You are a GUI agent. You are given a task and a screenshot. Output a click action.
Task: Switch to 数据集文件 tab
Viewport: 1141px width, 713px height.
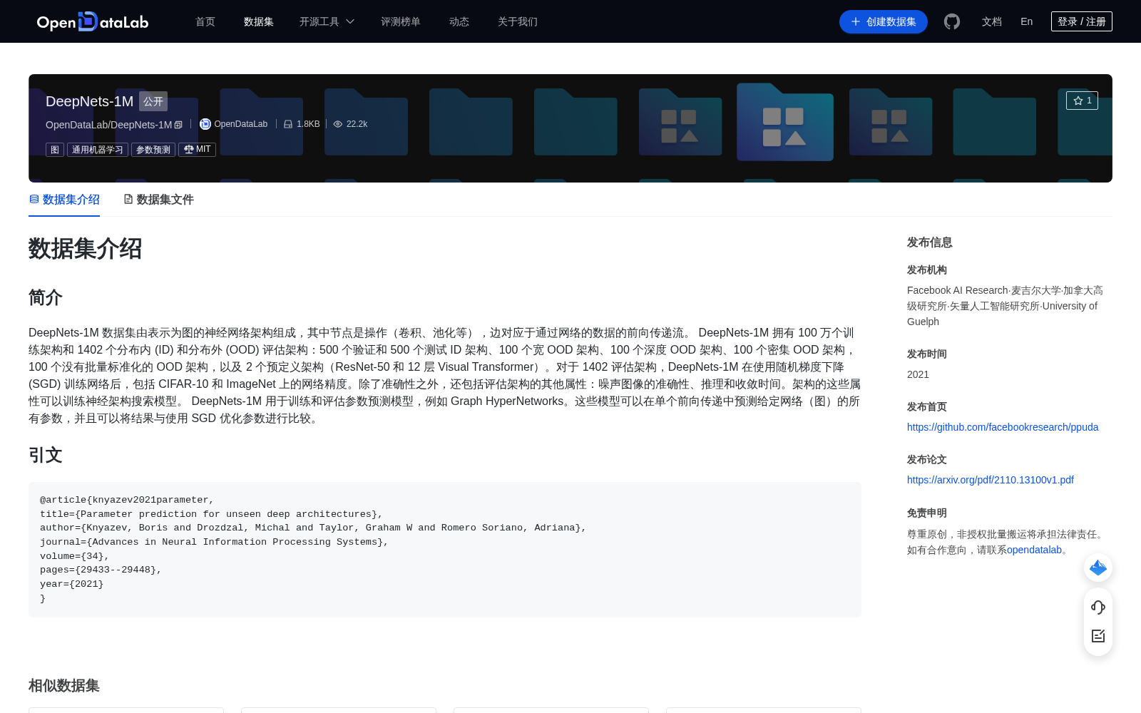[x=158, y=200]
